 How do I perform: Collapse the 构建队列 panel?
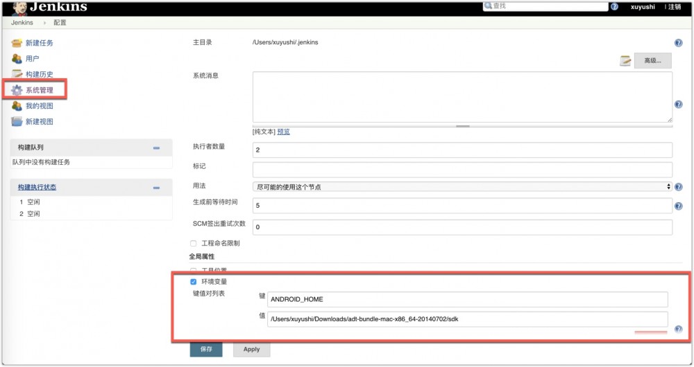pos(156,148)
